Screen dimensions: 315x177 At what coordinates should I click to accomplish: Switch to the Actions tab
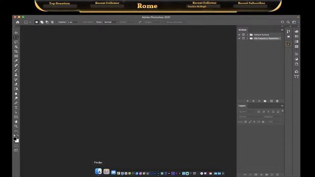[243, 29]
